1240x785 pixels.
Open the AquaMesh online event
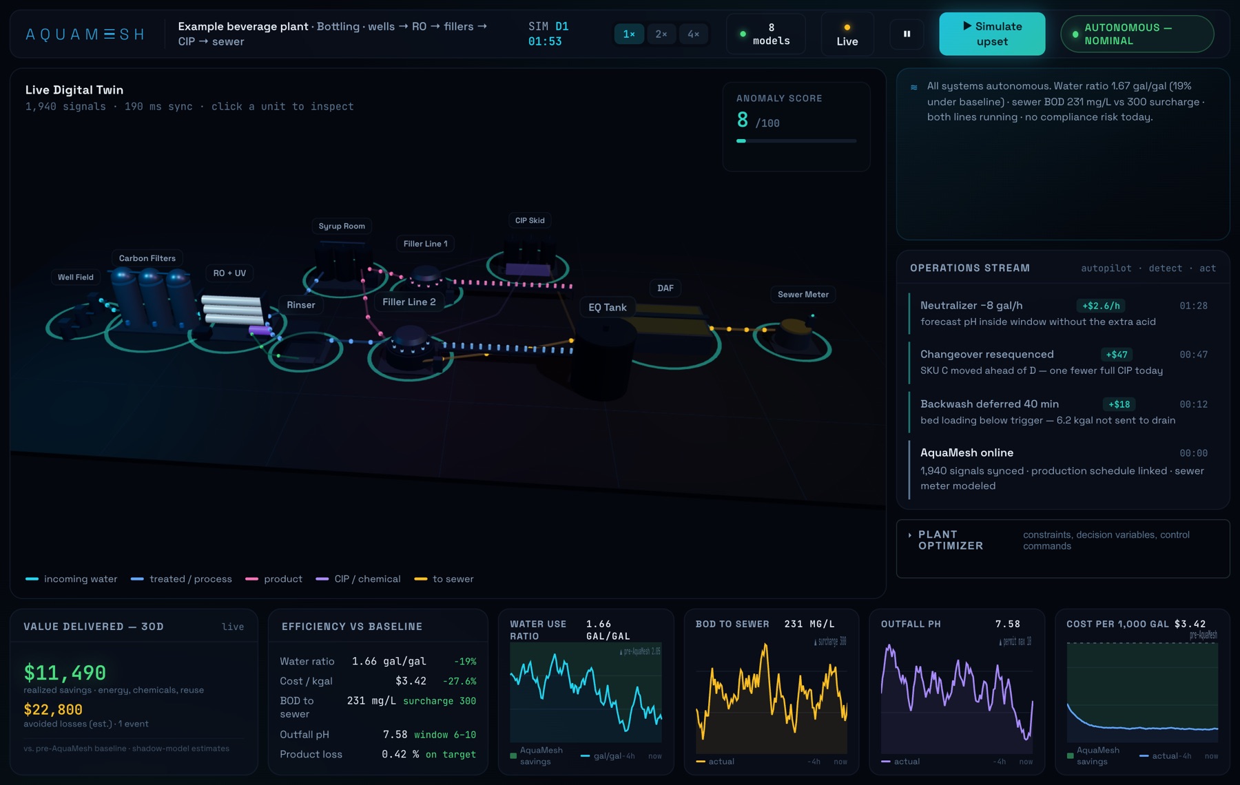(x=1064, y=468)
